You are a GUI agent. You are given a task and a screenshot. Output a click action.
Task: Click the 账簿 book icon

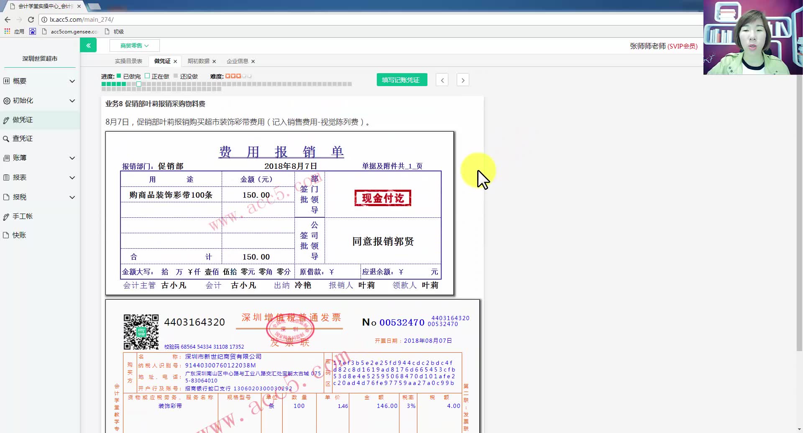point(6,158)
